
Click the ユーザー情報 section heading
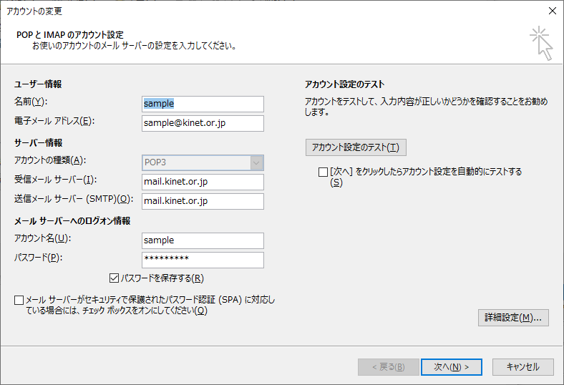pos(38,84)
